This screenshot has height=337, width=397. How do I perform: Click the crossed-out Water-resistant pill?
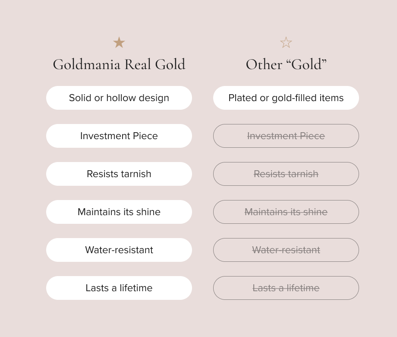coord(286,250)
